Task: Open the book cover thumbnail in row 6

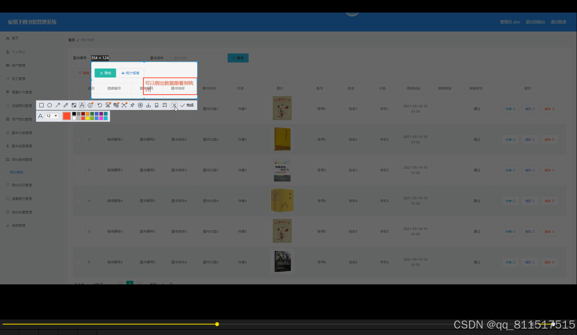Action: pos(282,262)
